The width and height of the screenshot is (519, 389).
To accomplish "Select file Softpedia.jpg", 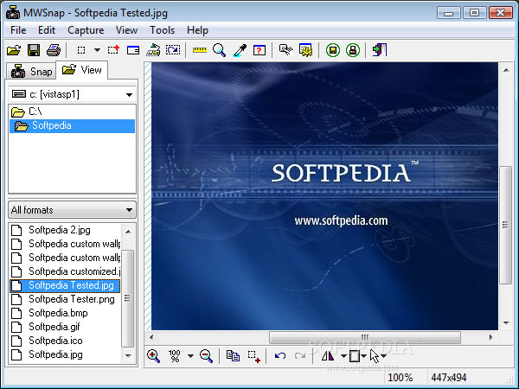I will click(65, 354).
